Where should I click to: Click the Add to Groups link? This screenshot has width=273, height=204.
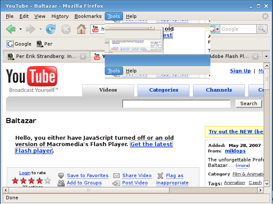click(x=84, y=183)
